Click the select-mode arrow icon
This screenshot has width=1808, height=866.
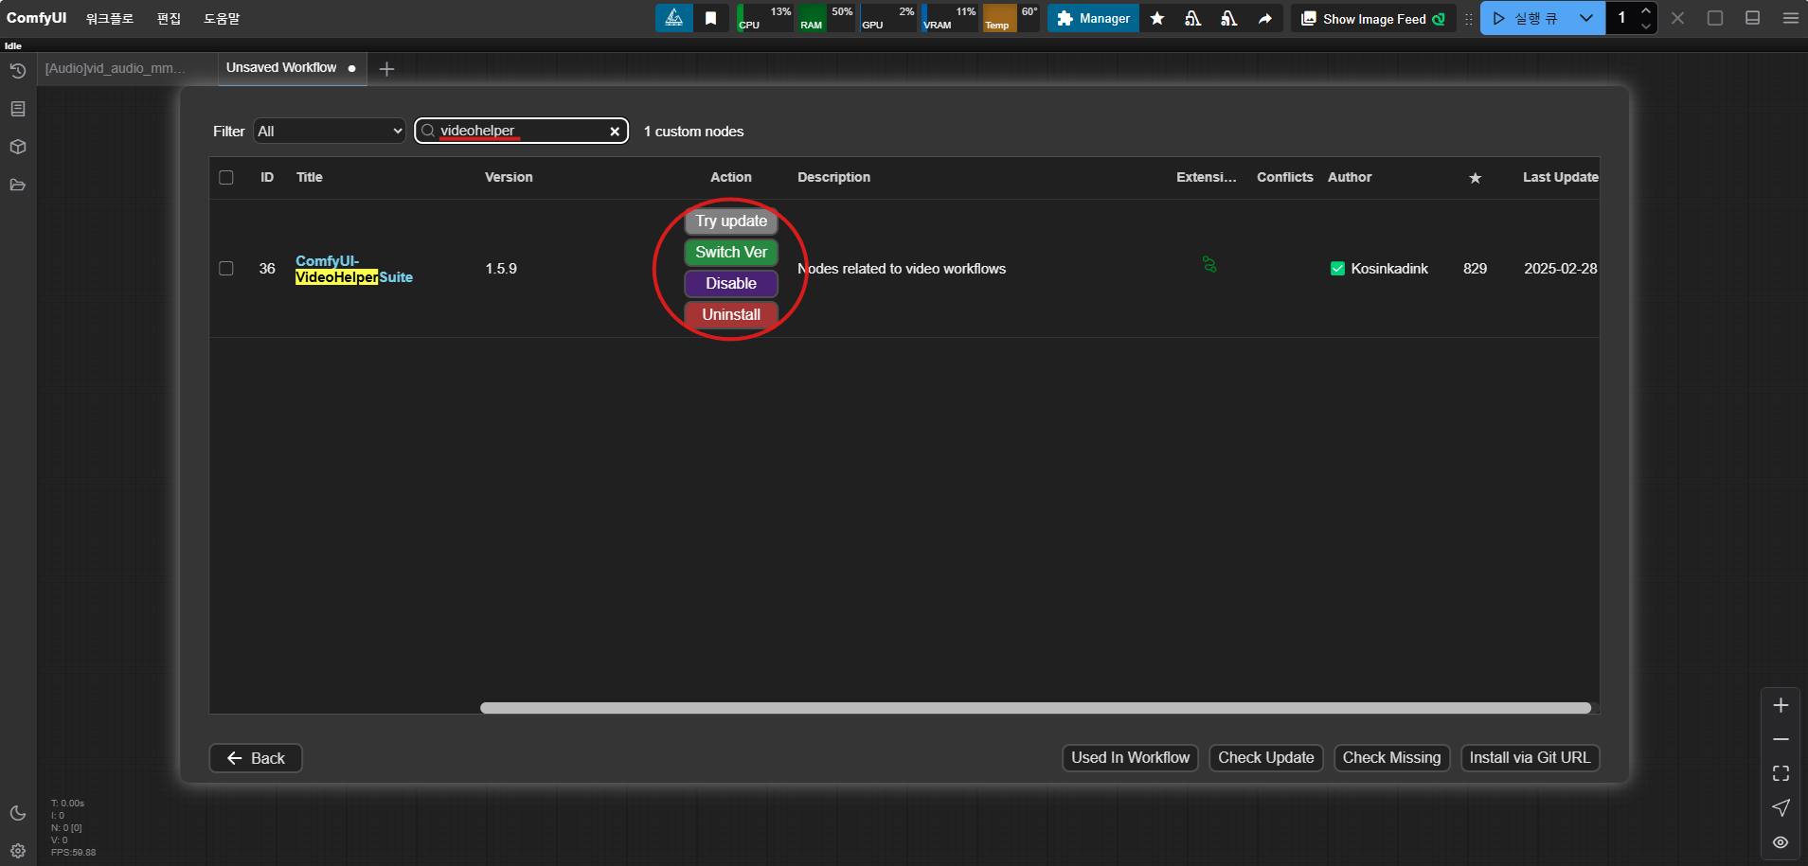click(1781, 807)
